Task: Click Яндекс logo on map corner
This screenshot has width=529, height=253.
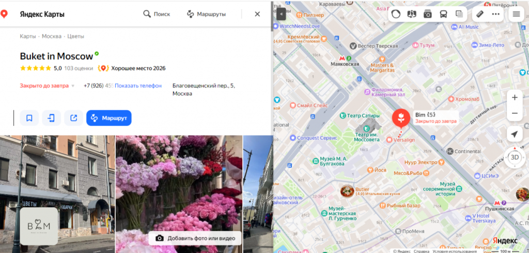Action: [505, 241]
